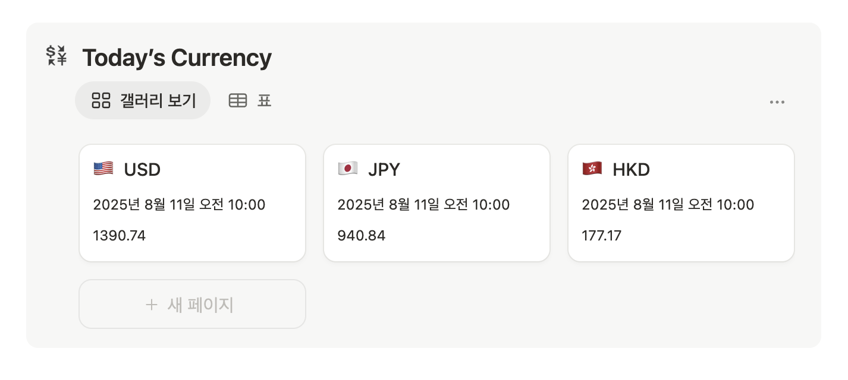Click the US flag icon on USD card
Image resolution: width=848 pixels, height=380 pixels.
pyautogui.click(x=103, y=169)
